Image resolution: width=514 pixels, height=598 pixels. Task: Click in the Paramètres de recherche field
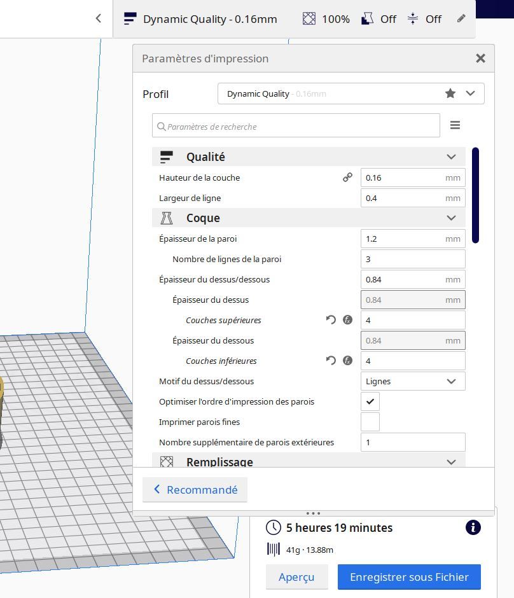pyautogui.click(x=296, y=125)
